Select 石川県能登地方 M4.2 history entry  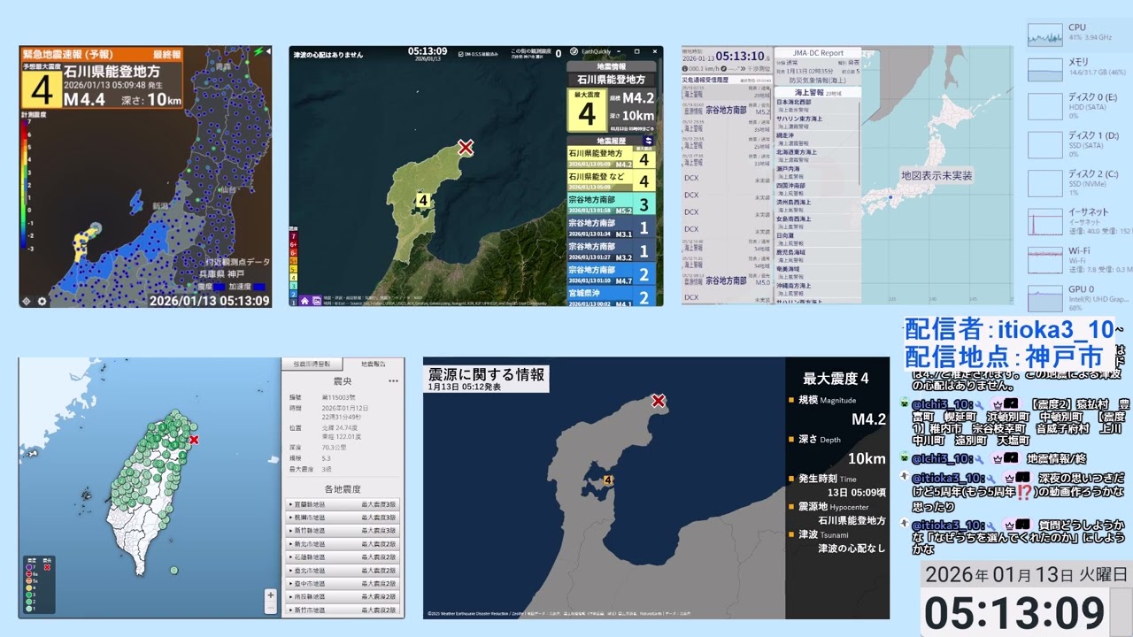click(x=612, y=158)
